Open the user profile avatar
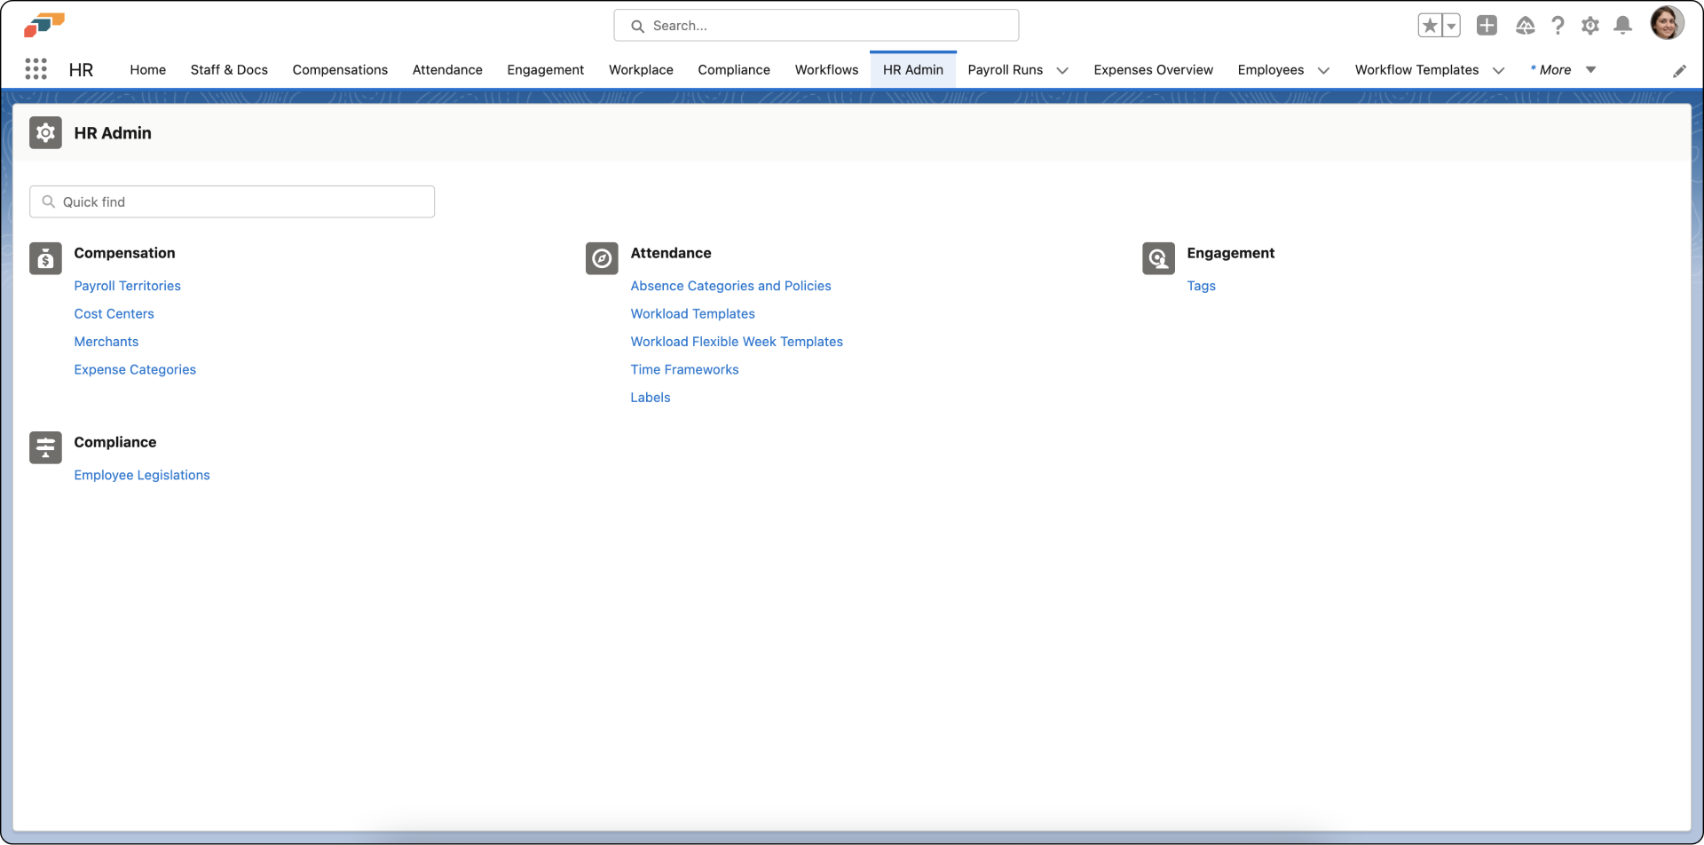Screen dimensions: 1704x845 (1666, 23)
